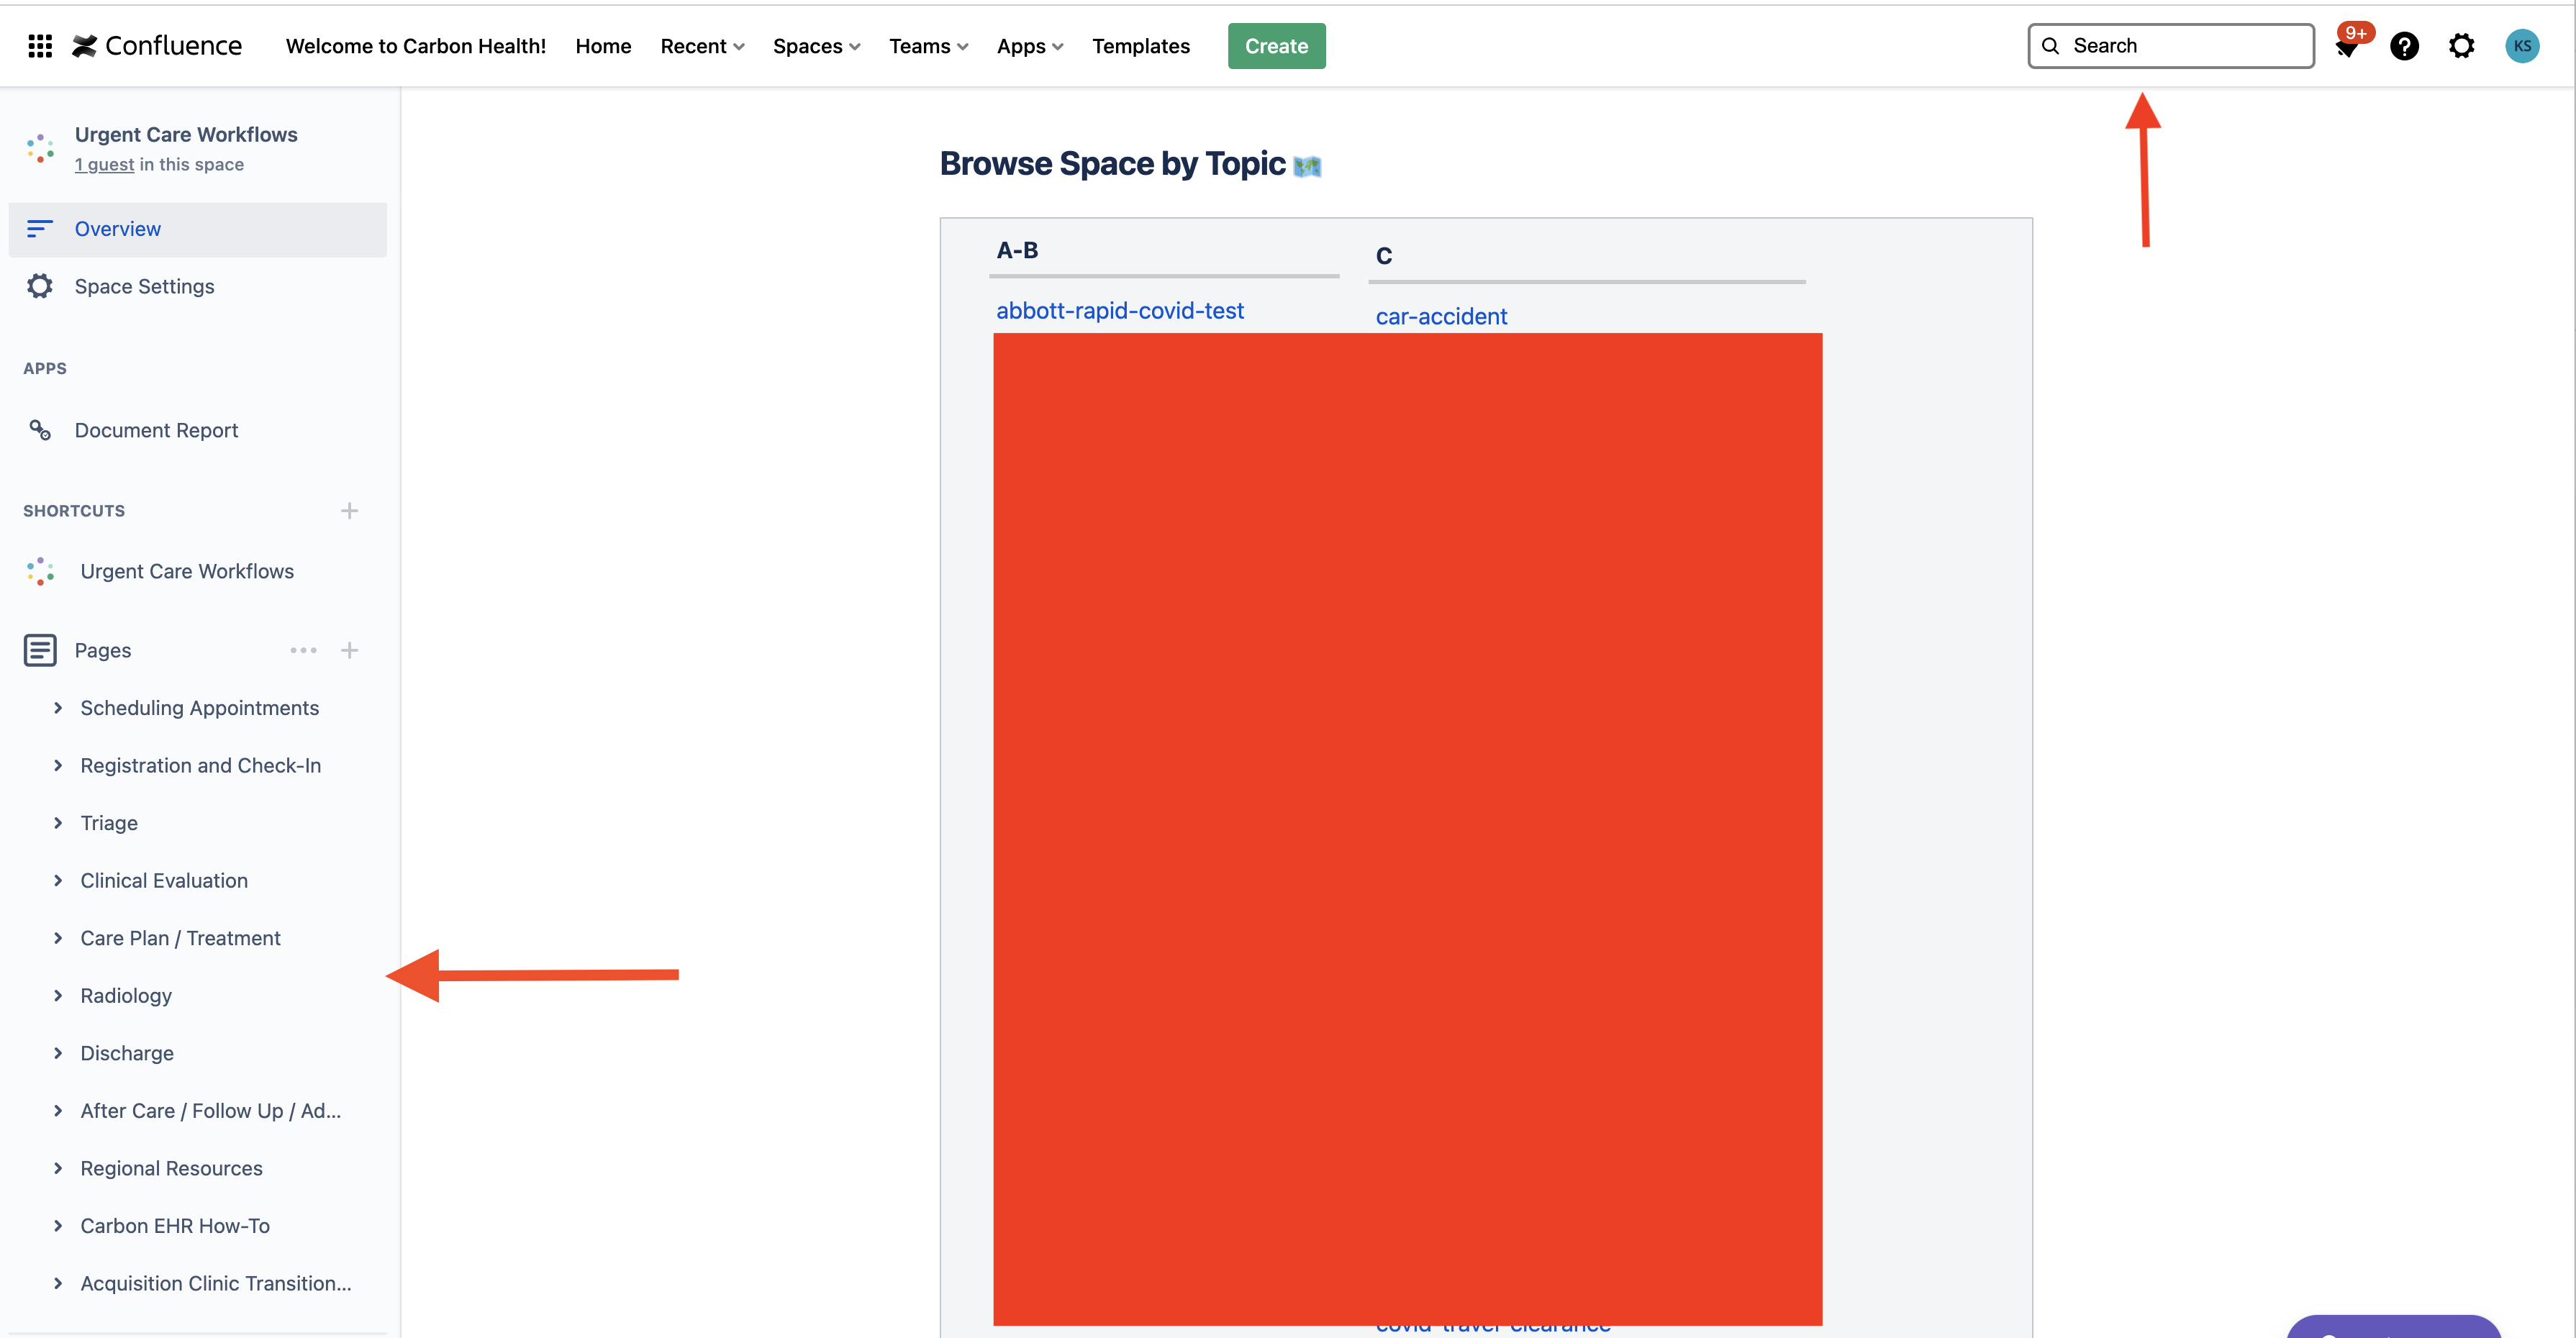Open the Apps dropdown menu
This screenshot has width=2576, height=1338.
coord(1030,46)
